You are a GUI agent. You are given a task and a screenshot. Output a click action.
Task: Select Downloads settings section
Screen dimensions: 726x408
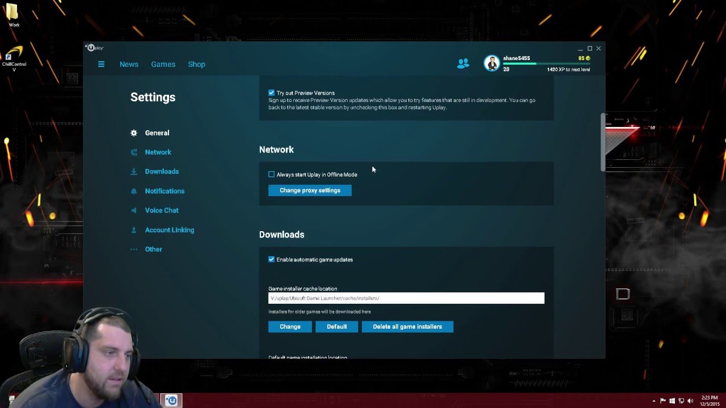(x=162, y=172)
